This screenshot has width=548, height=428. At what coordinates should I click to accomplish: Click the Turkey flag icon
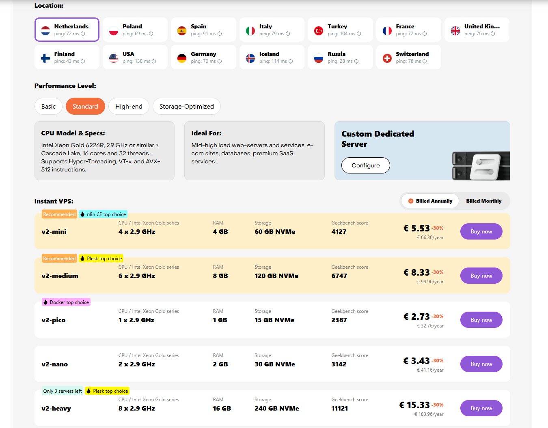click(319, 30)
